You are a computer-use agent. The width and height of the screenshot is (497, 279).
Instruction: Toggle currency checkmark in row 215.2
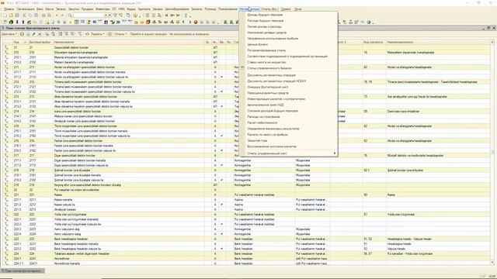click(x=221, y=136)
